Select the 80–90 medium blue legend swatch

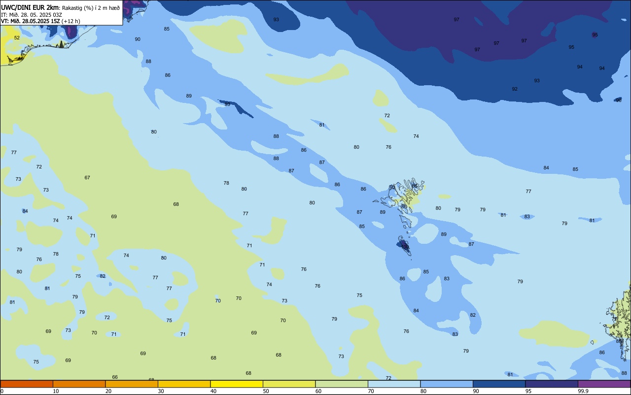point(447,384)
